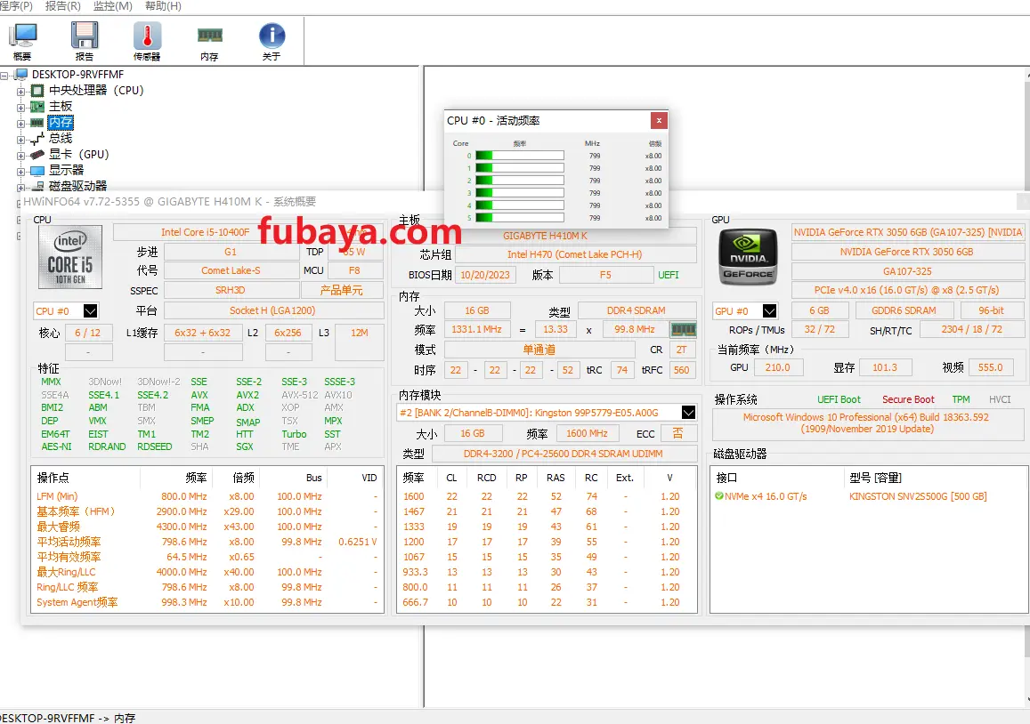Click the Comet Lake-S codename field

[231, 270]
